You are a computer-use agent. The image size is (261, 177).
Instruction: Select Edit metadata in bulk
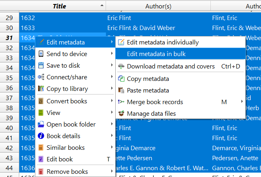point(156,54)
